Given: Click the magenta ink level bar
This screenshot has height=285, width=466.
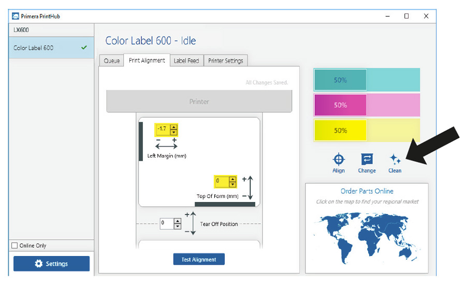Looking at the screenshot, I should (367, 105).
